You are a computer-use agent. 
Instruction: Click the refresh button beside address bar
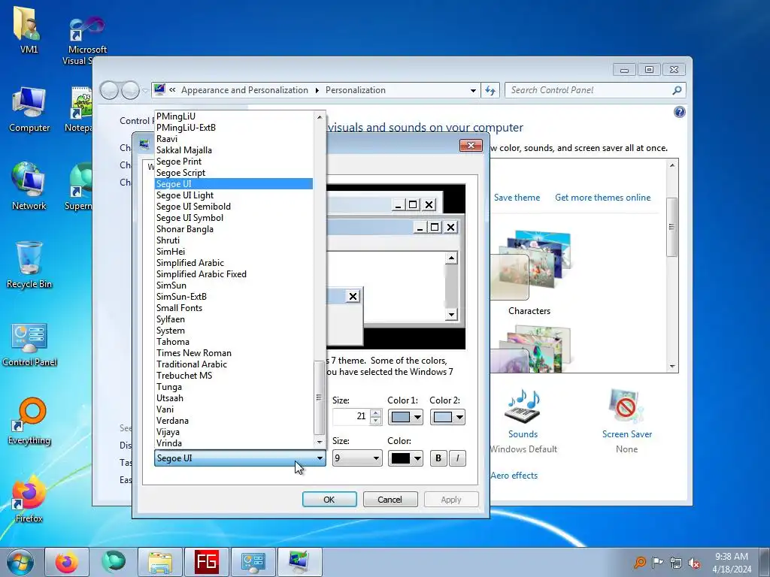pyautogui.click(x=490, y=90)
